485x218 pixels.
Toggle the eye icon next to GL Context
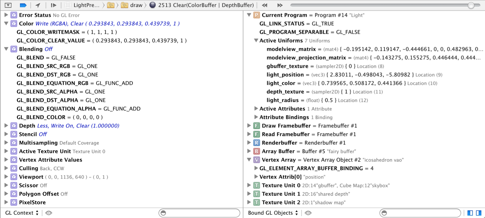click(48, 213)
